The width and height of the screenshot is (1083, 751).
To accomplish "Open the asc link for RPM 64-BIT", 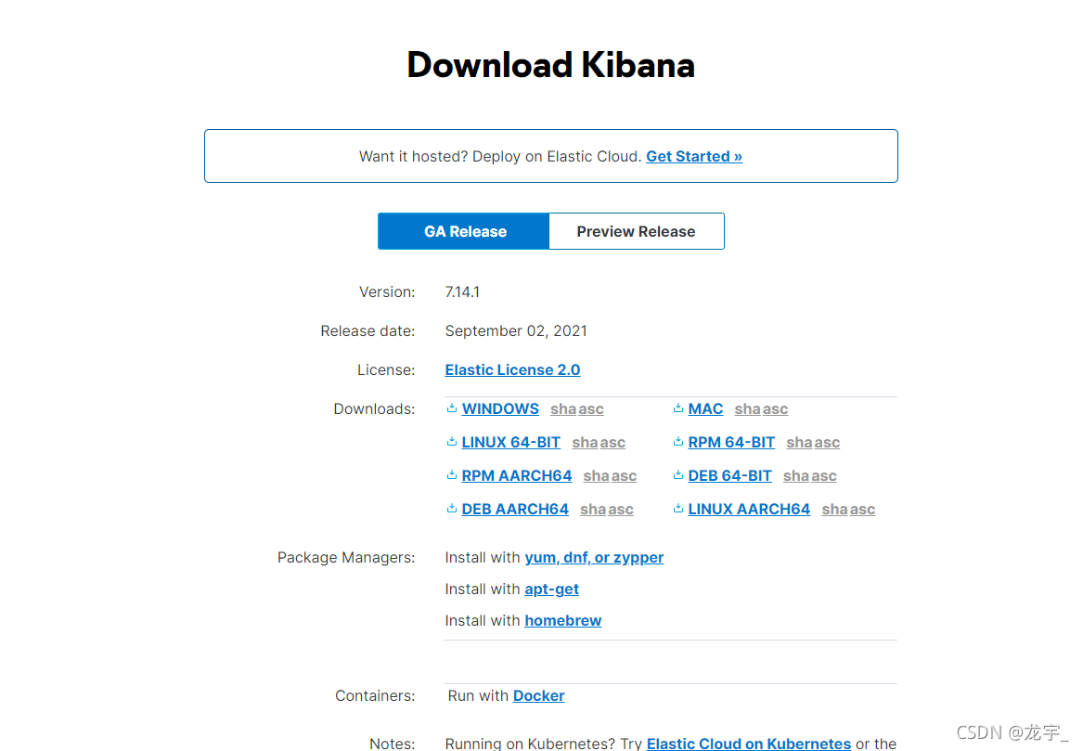I will 827,442.
